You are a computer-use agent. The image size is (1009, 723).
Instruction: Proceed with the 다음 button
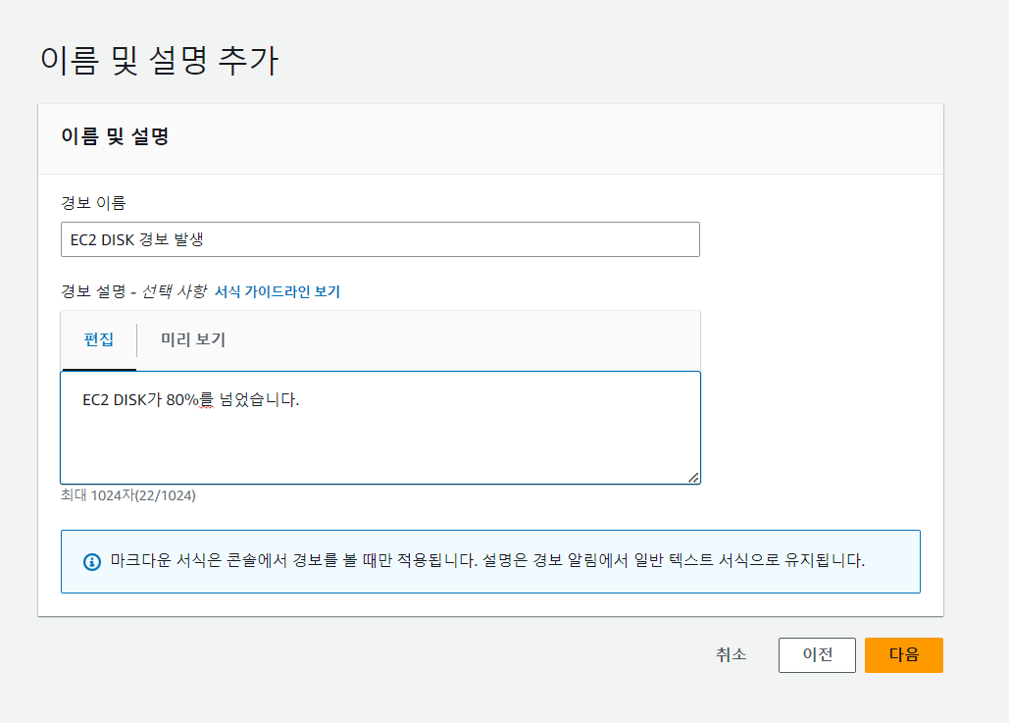(904, 654)
